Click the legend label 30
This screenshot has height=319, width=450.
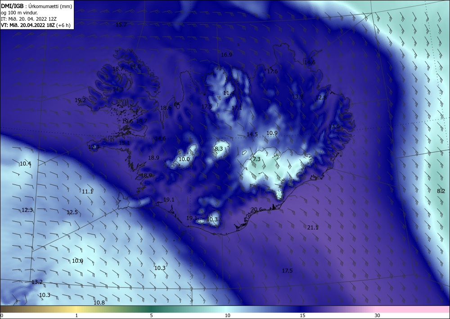pyautogui.click(x=378, y=316)
